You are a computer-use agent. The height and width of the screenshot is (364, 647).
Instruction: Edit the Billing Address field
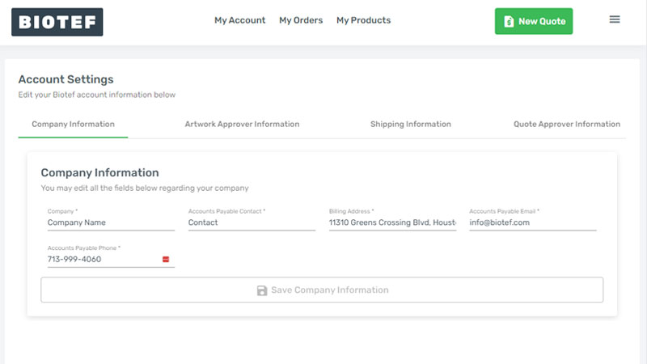pyautogui.click(x=392, y=222)
